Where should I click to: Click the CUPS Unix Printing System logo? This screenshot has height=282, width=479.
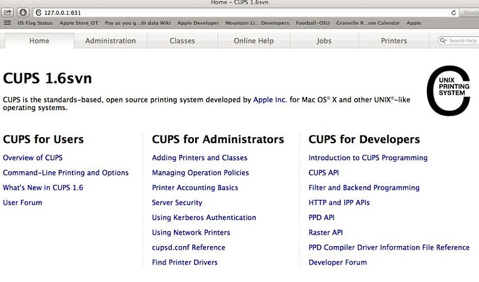coord(448,91)
